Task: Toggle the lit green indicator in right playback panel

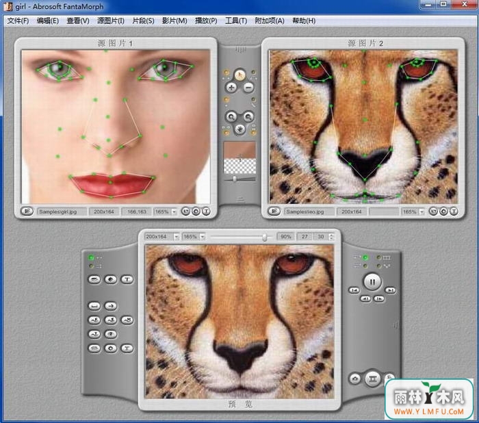Action: tap(365, 257)
